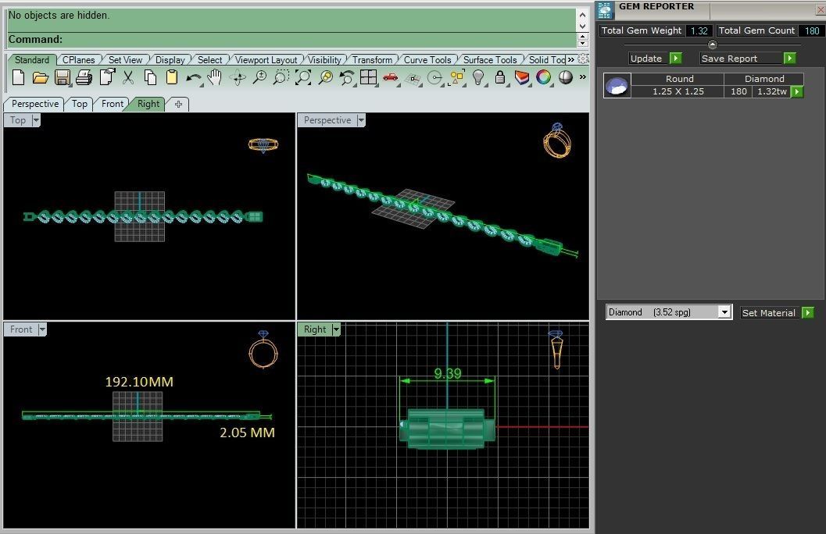The width and height of the screenshot is (826, 534).
Task: Expand the Top viewport menu arrow
Action: [36, 120]
